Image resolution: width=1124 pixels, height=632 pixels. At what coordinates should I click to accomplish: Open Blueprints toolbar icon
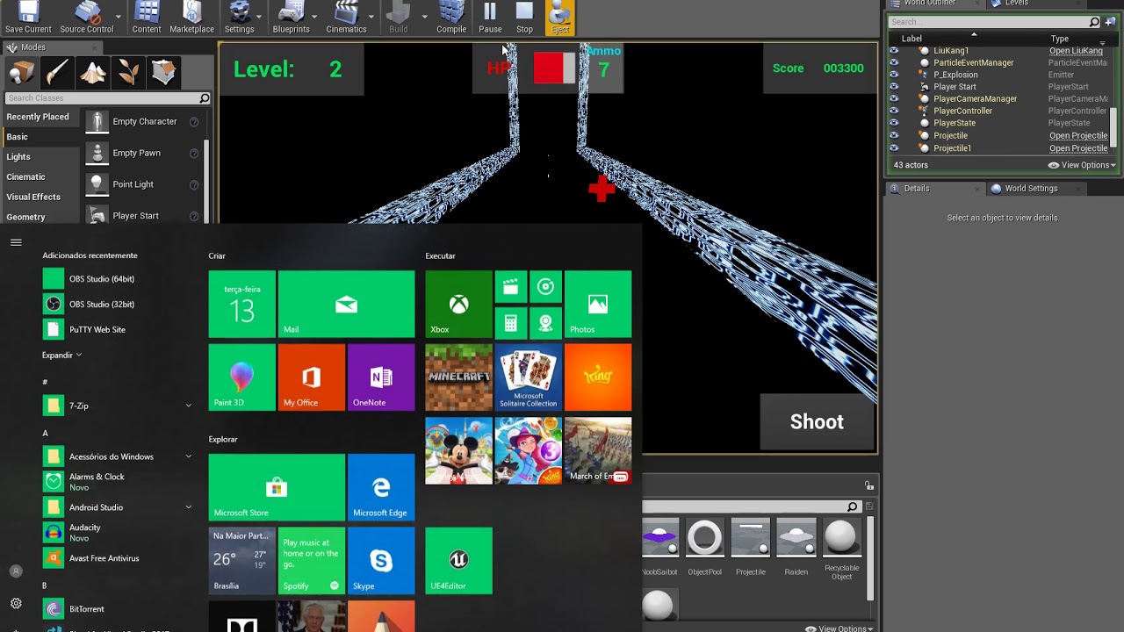pos(291,18)
